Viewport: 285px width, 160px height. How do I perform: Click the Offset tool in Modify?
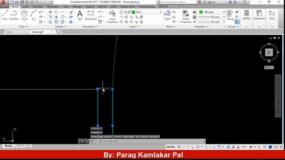pos(71,22)
